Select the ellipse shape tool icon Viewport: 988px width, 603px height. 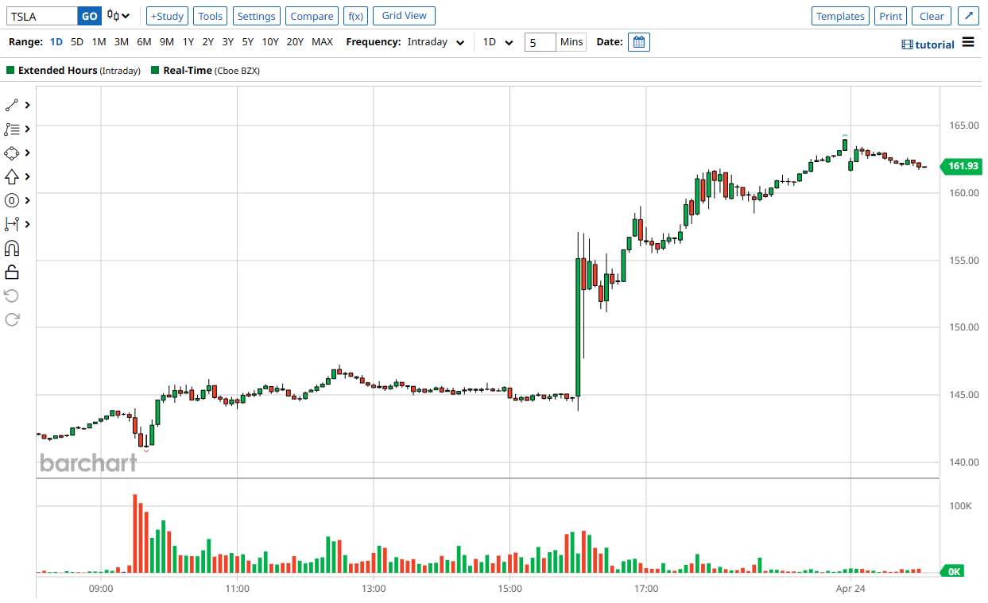pyautogui.click(x=11, y=153)
